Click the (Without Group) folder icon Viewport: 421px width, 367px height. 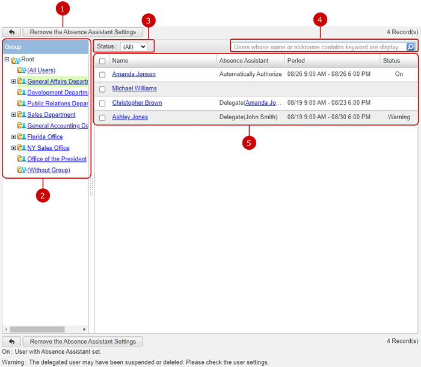click(x=22, y=170)
